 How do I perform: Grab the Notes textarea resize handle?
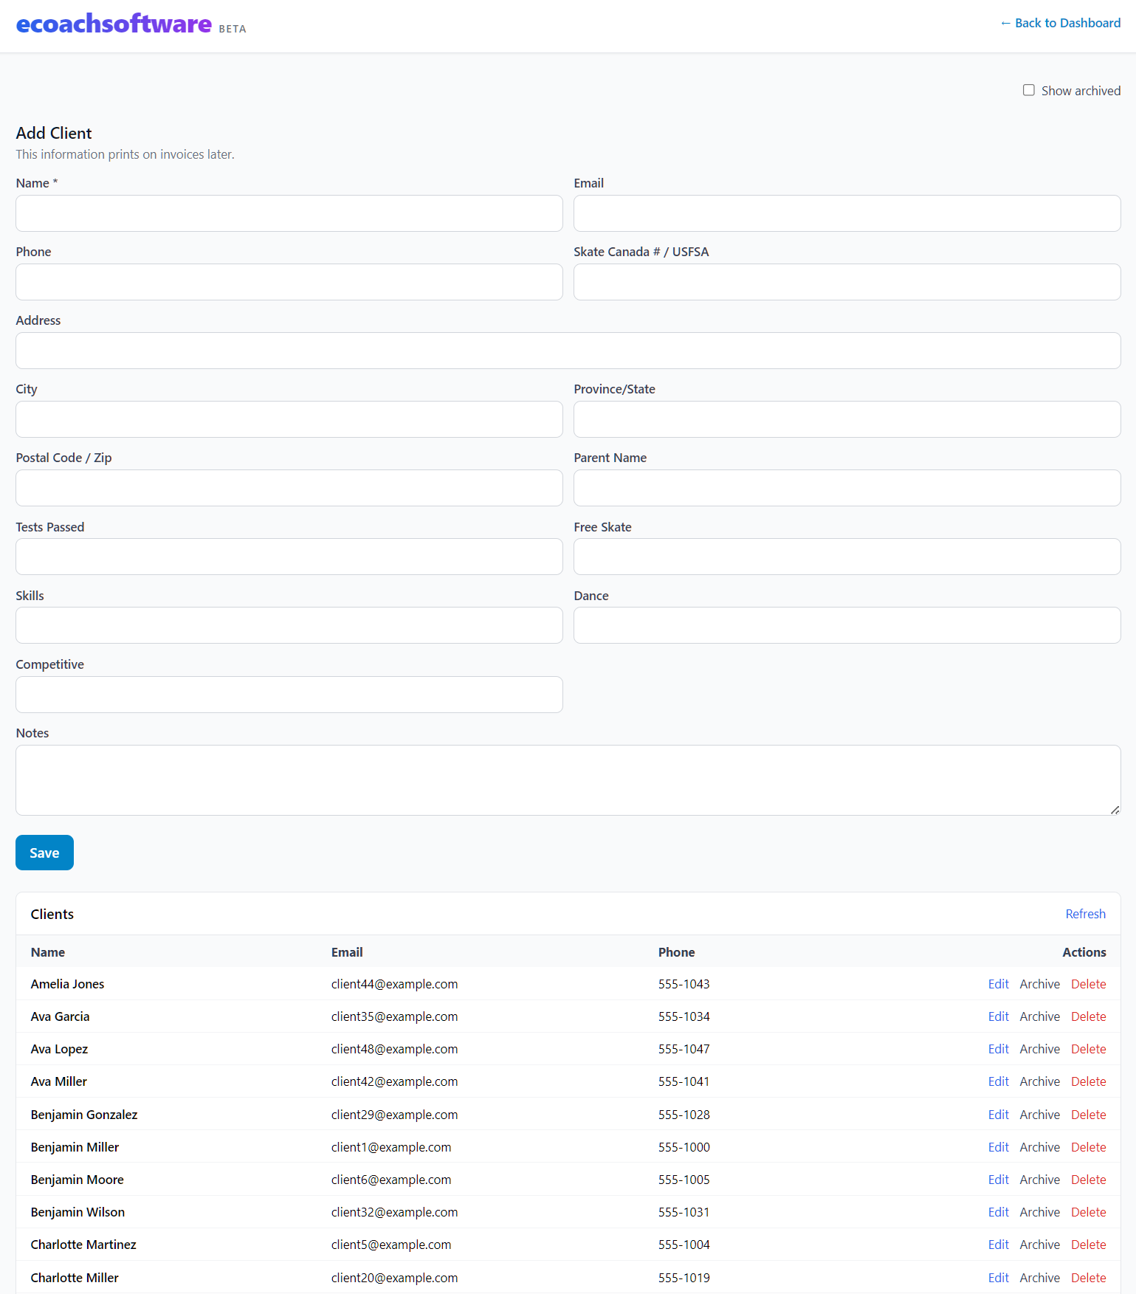click(1115, 810)
